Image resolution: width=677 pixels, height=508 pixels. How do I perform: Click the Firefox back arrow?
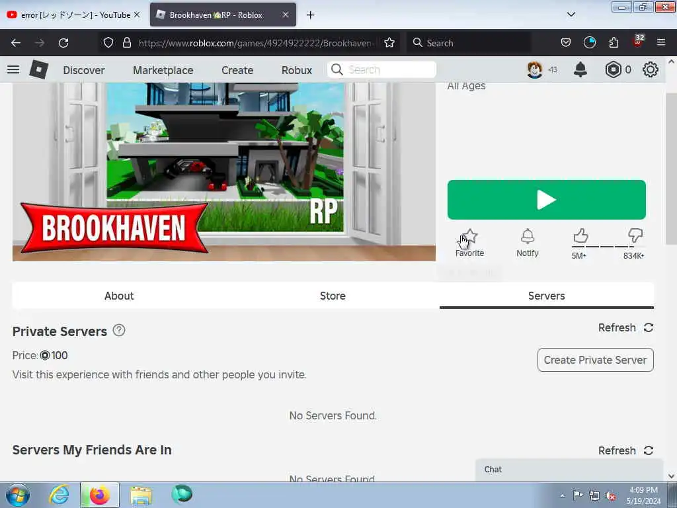coord(16,43)
